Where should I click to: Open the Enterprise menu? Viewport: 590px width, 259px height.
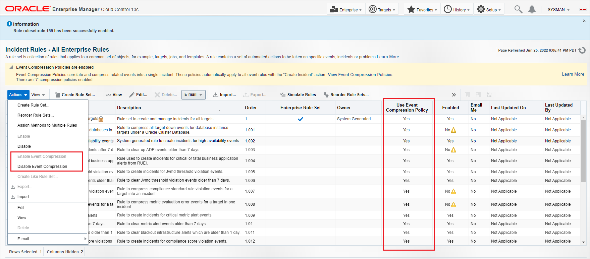(x=346, y=9)
